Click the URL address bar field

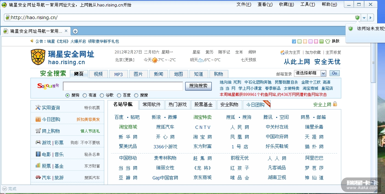(x=182, y=17)
